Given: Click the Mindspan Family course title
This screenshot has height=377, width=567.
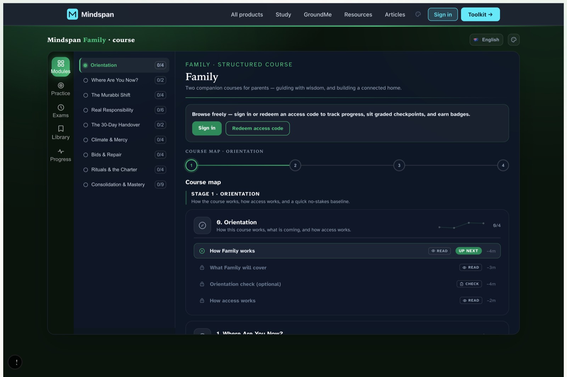Looking at the screenshot, I should coord(91,40).
